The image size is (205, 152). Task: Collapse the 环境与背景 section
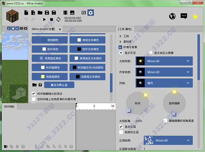120,47
